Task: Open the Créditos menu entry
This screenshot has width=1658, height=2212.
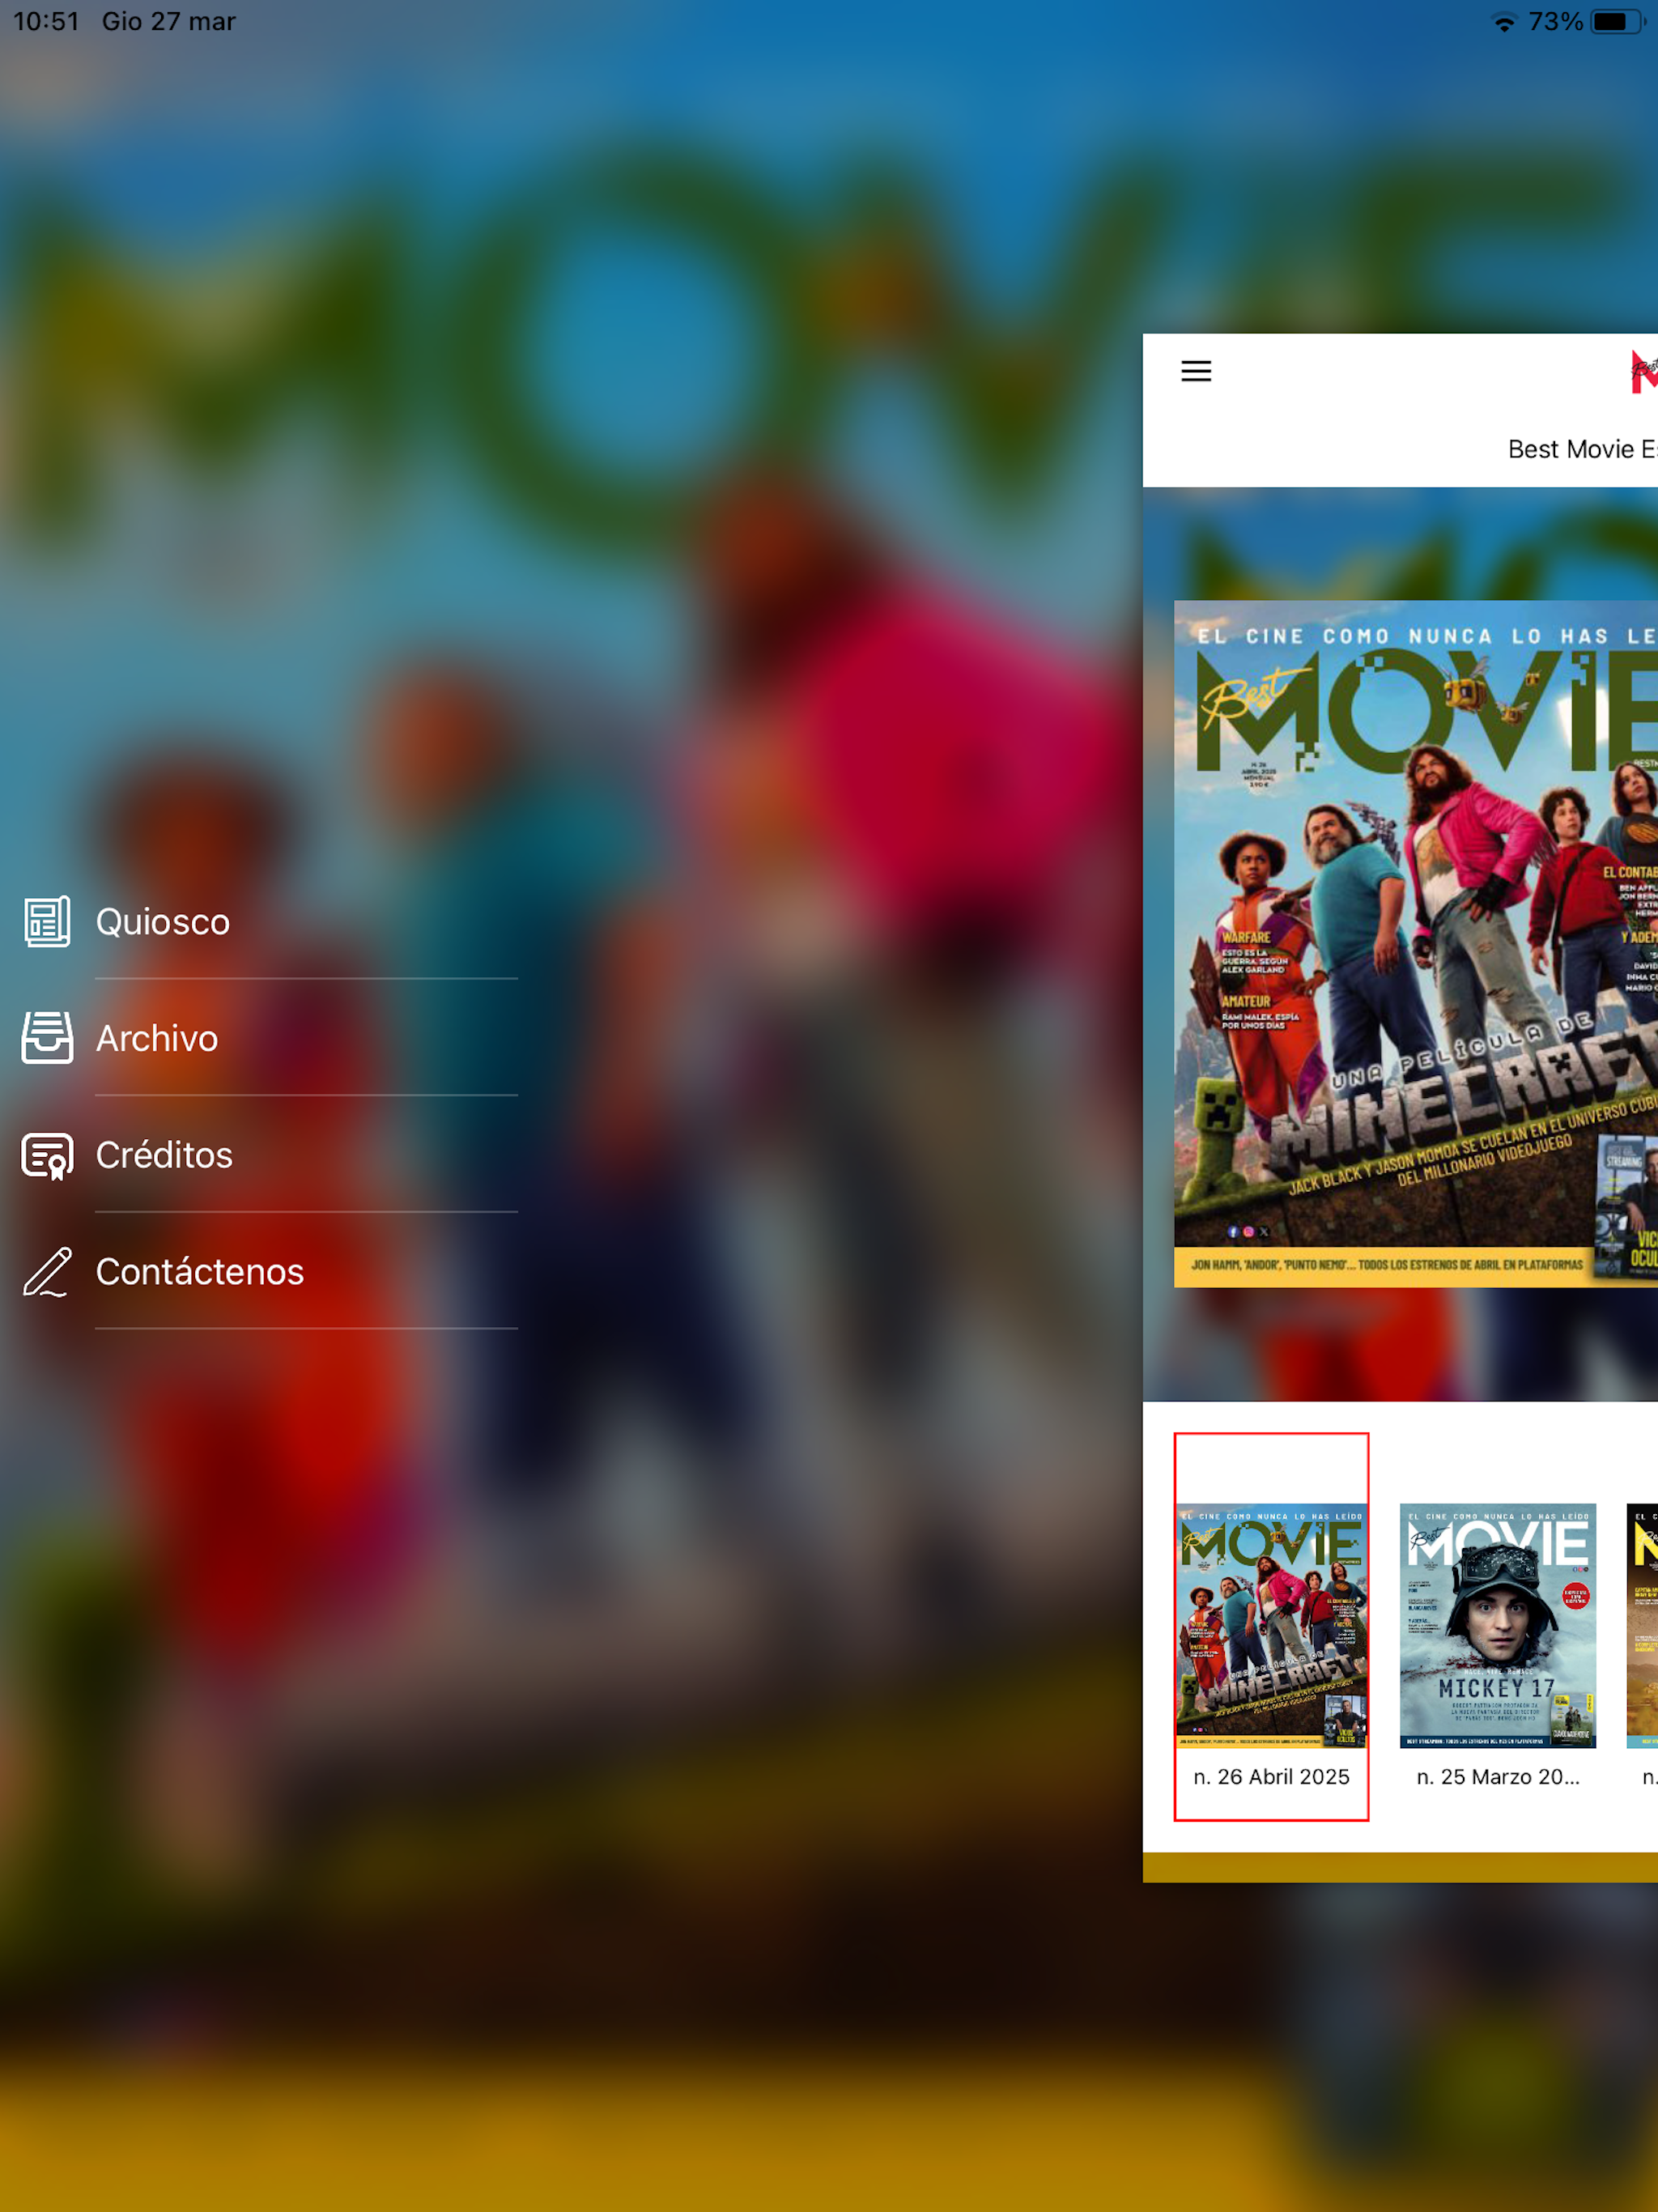Action: coord(270,1155)
